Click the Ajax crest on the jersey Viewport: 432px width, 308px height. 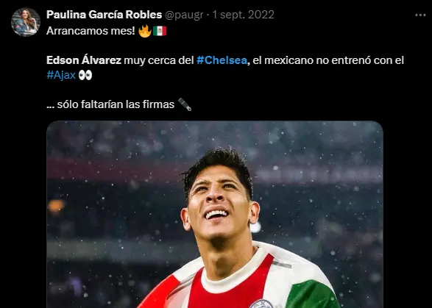[261, 304]
